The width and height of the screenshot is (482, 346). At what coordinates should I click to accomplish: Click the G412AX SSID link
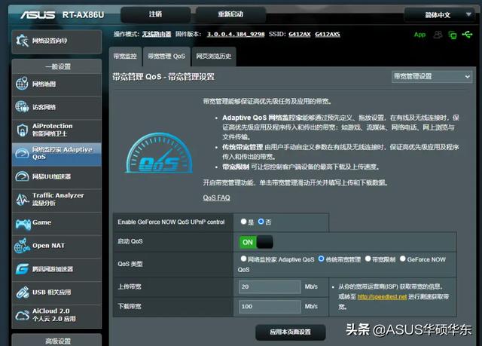[x=300, y=34]
